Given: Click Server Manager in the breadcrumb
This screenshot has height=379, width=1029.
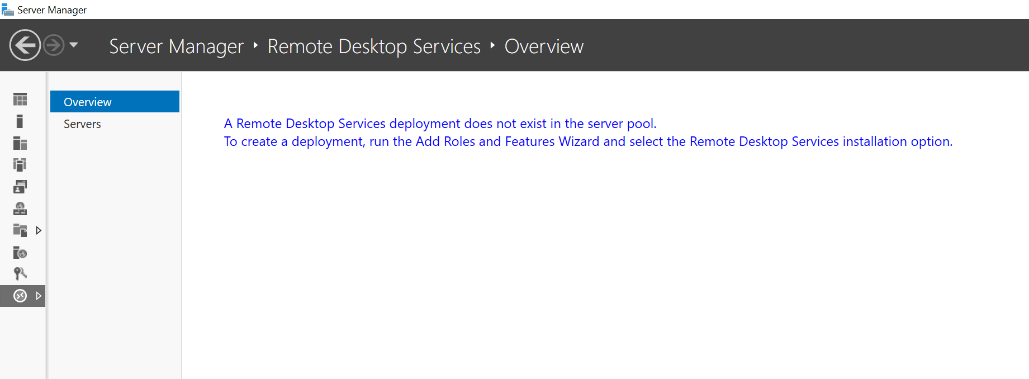Looking at the screenshot, I should 176,46.
